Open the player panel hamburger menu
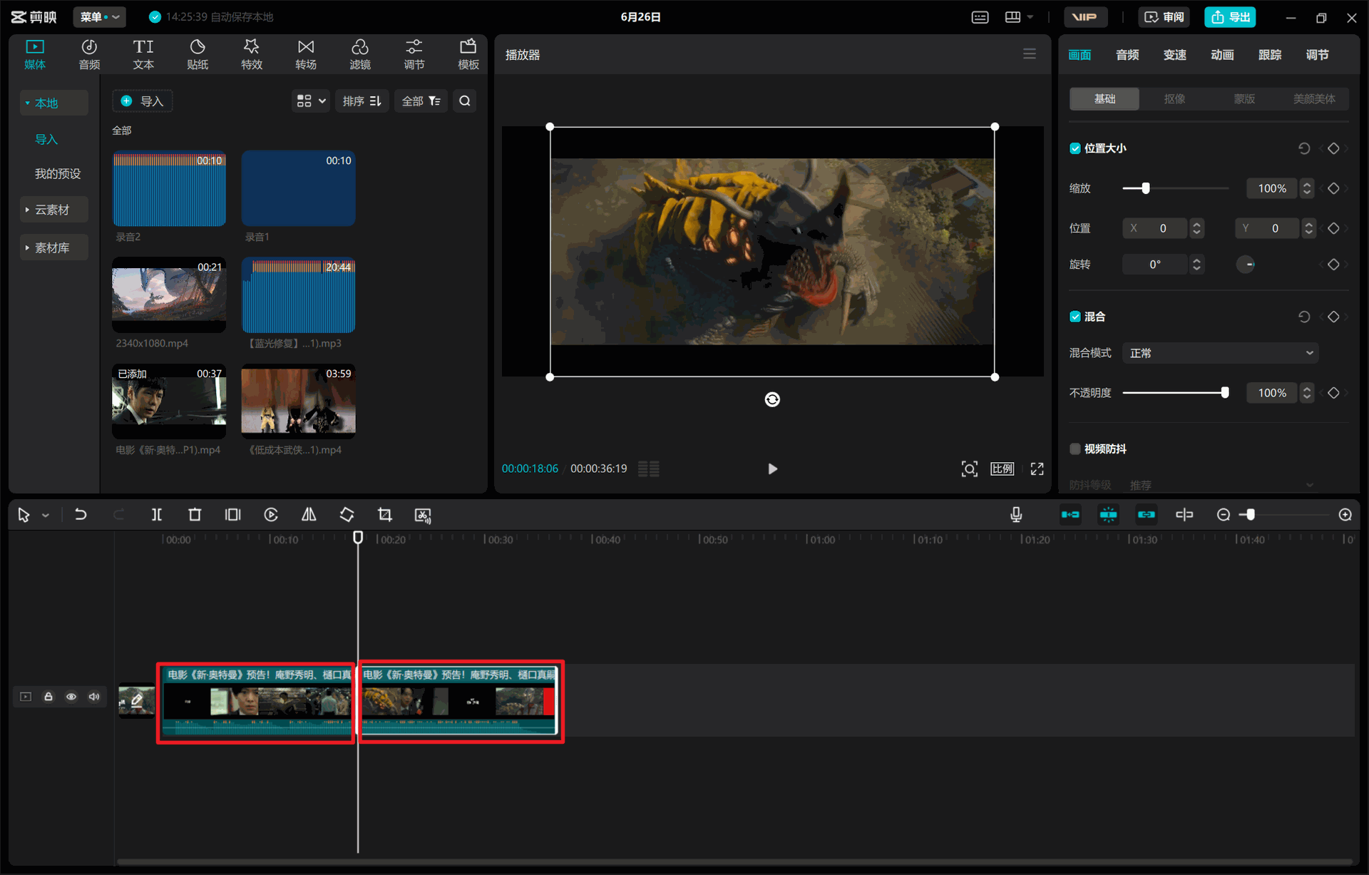This screenshot has width=1369, height=875. (1030, 54)
